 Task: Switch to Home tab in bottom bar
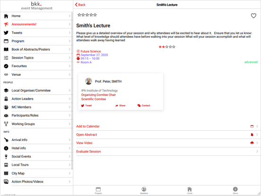(x=190, y=190)
